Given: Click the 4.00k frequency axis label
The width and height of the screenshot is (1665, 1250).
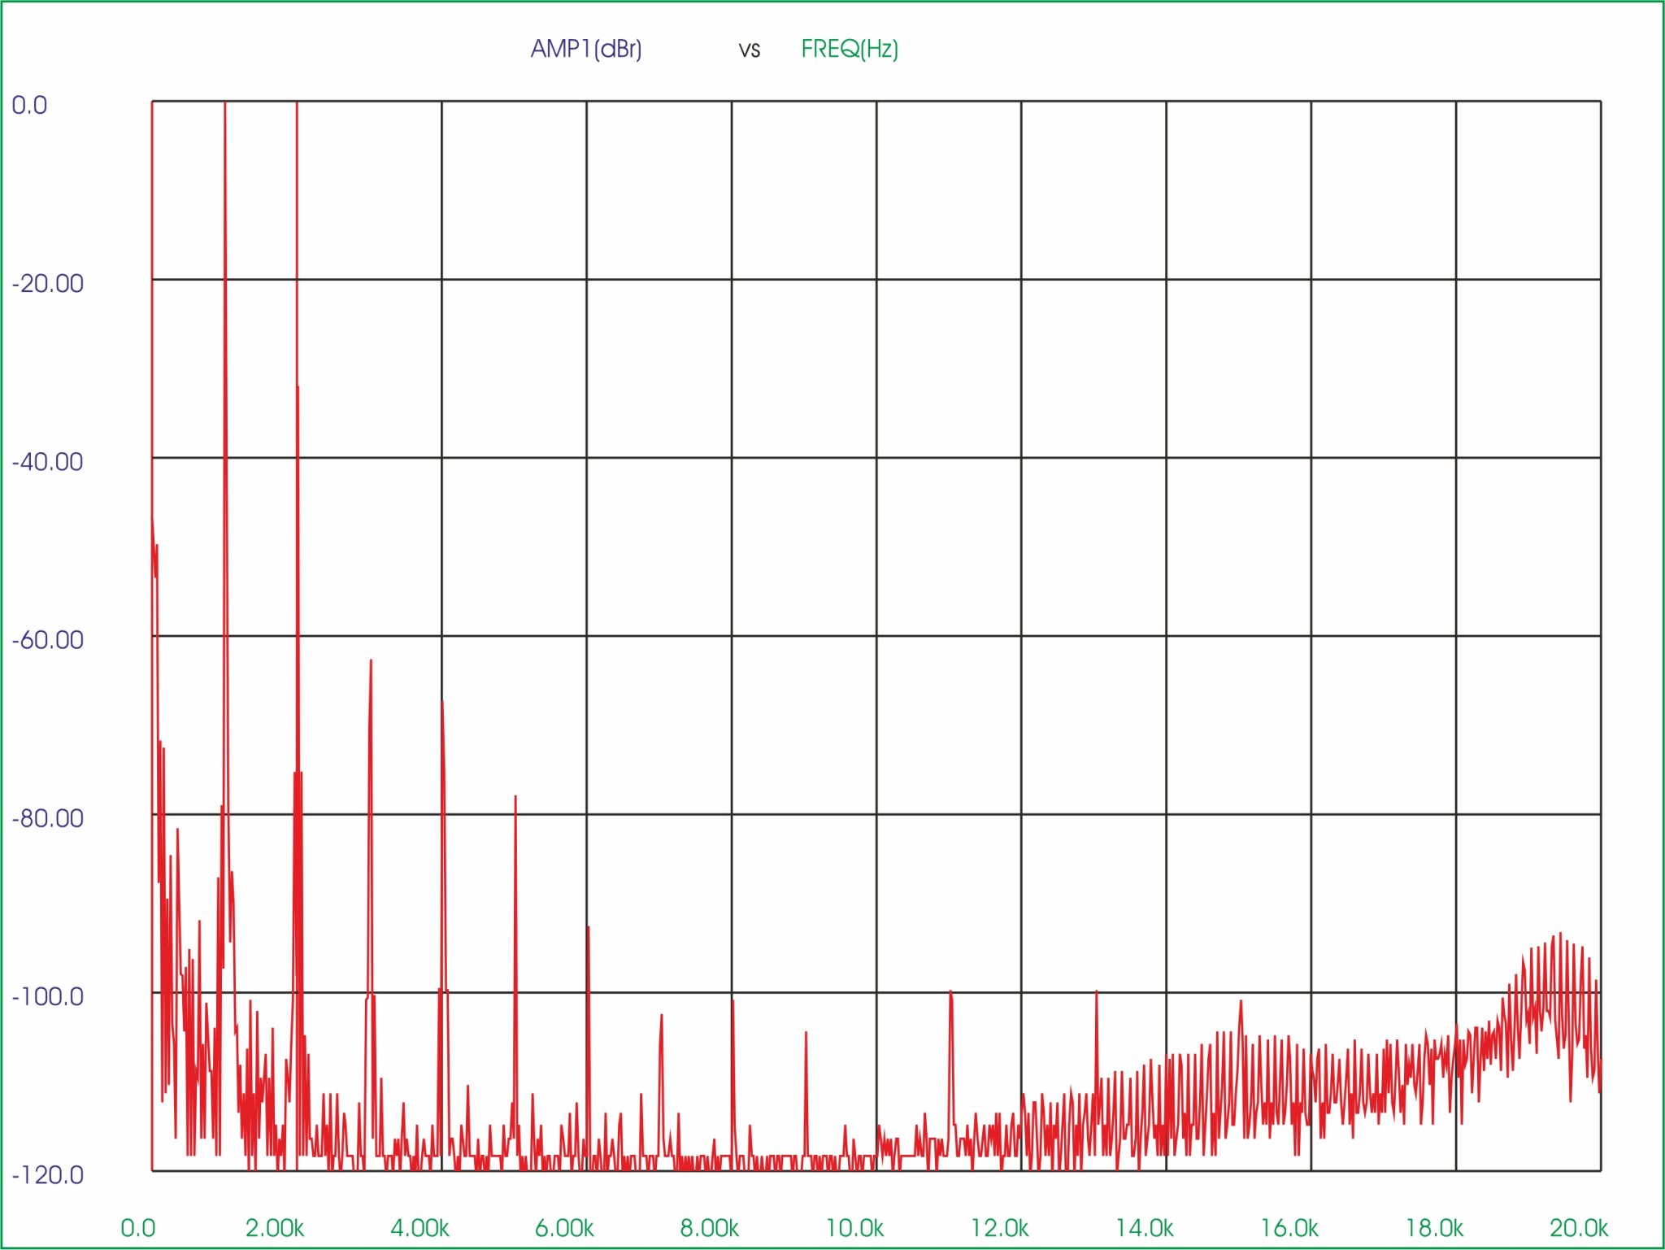Looking at the screenshot, I should [x=420, y=1228].
